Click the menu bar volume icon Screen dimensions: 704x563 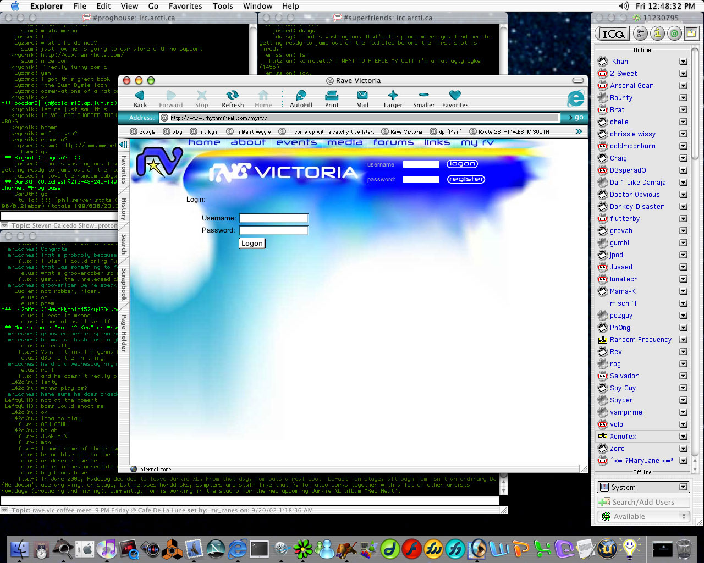(623, 6)
